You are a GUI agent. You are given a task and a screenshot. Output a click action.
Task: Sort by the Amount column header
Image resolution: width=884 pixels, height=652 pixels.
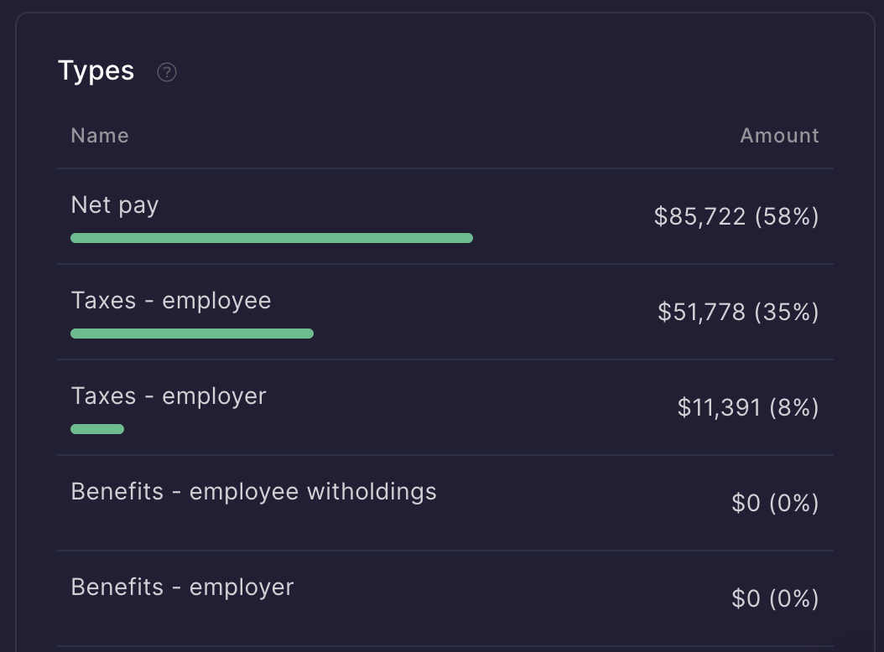tap(779, 136)
